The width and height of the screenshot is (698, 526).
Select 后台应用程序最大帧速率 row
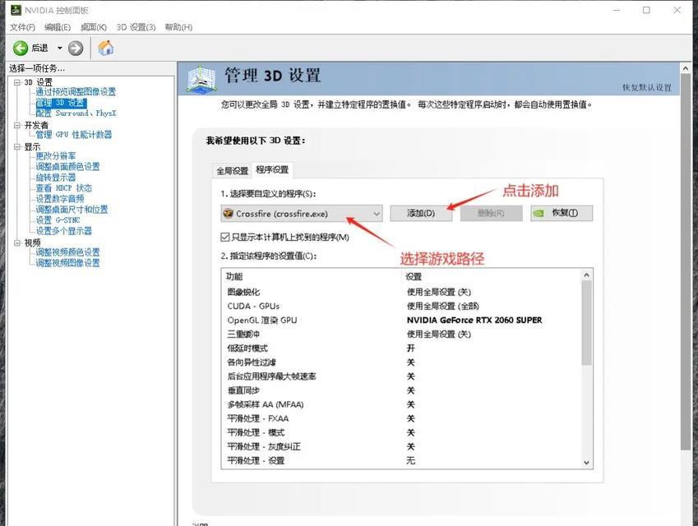(x=401, y=376)
